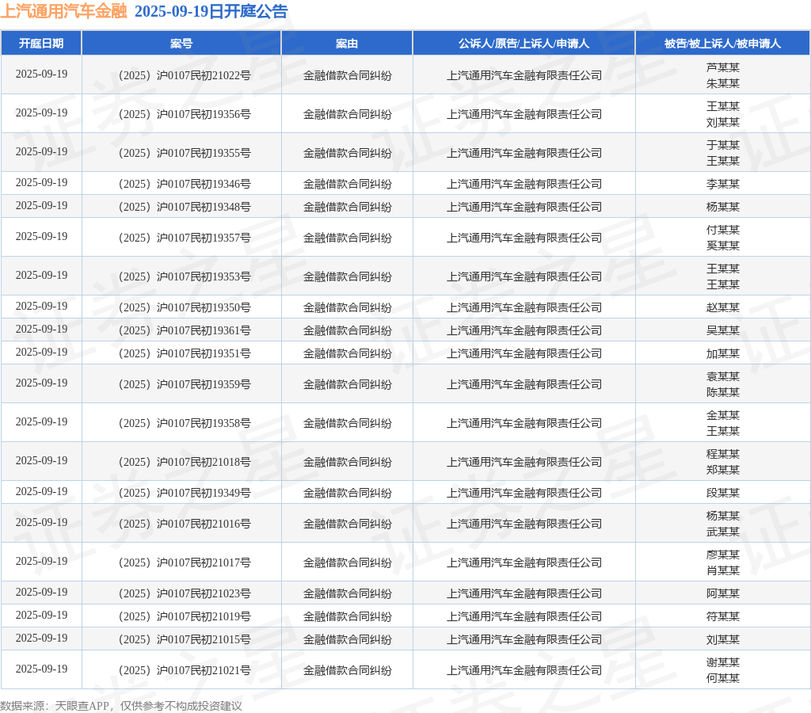811x713 pixels.
Task: Click 刘某某 in the 19356号 row
Action: pyautogui.click(x=722, y=122)
